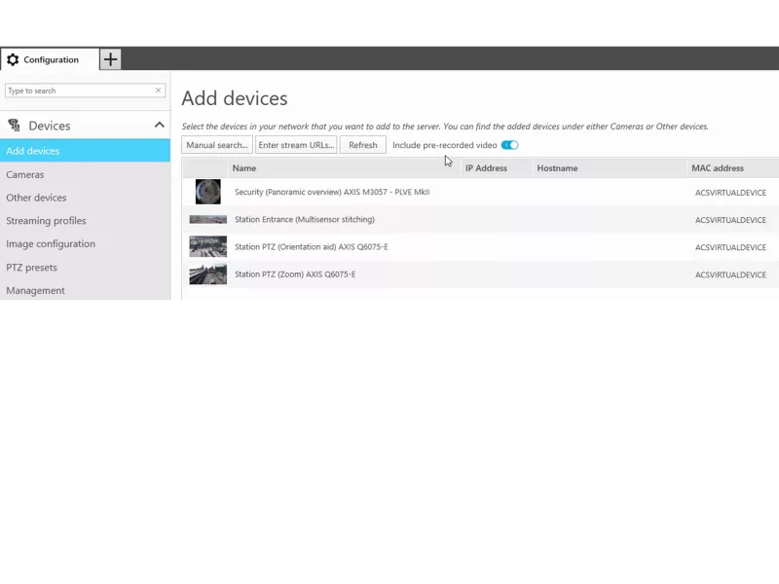Select Station PTZ Zoom camera thumbnail
The width and height of the screenshot is (779, 584).
[x=207, y=274]
